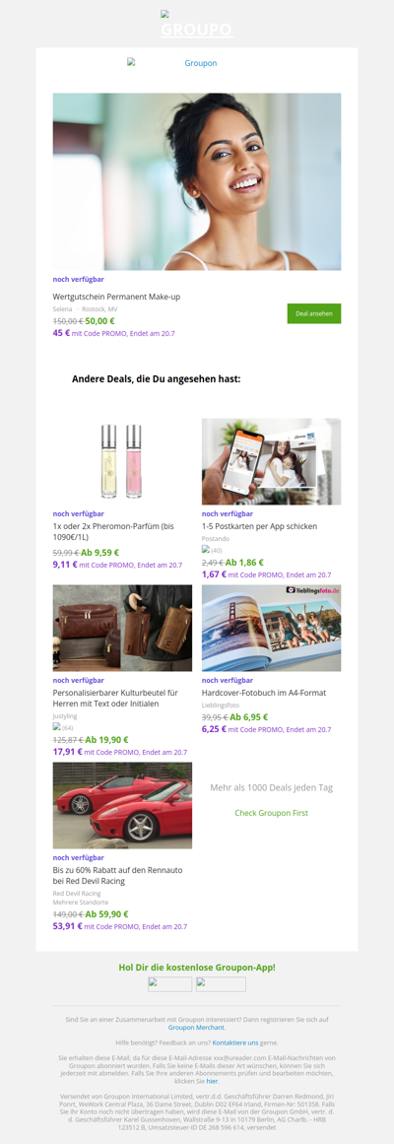Open the Groupon logo link below header

172,63
